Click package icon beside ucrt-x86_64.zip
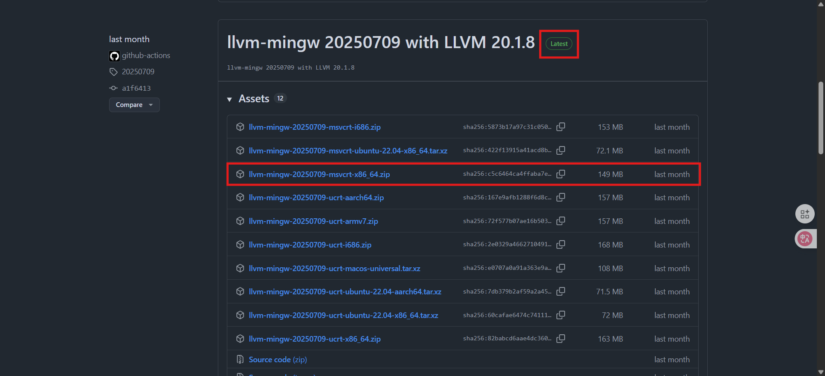Viewport: 825px width, 376px height. coord(240,339)
